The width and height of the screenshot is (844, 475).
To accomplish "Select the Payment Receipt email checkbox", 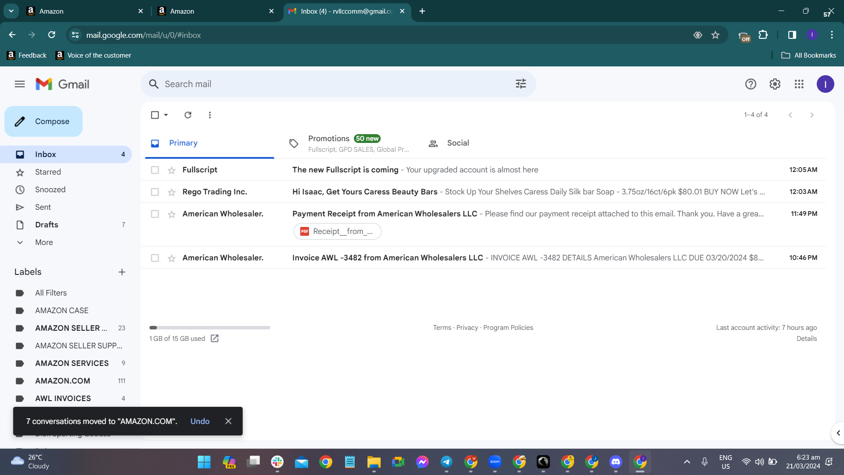I will click(155, 214).
